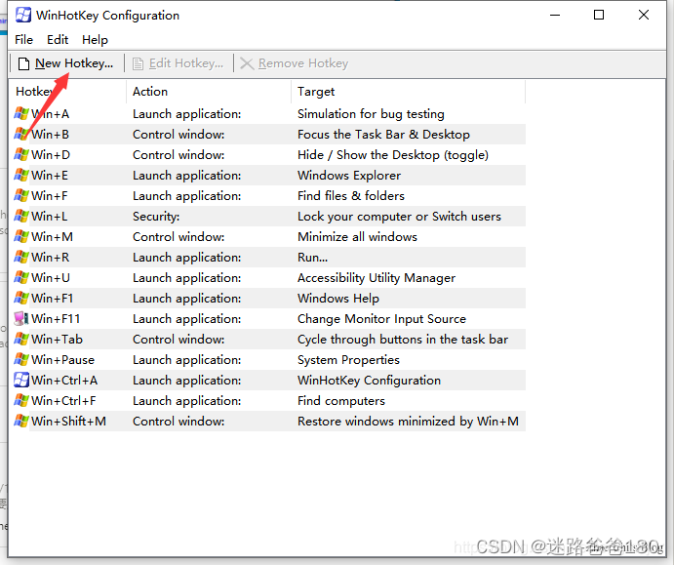
Task: Minimize the WinHotKey Configuration window
Action: (555, 15)
